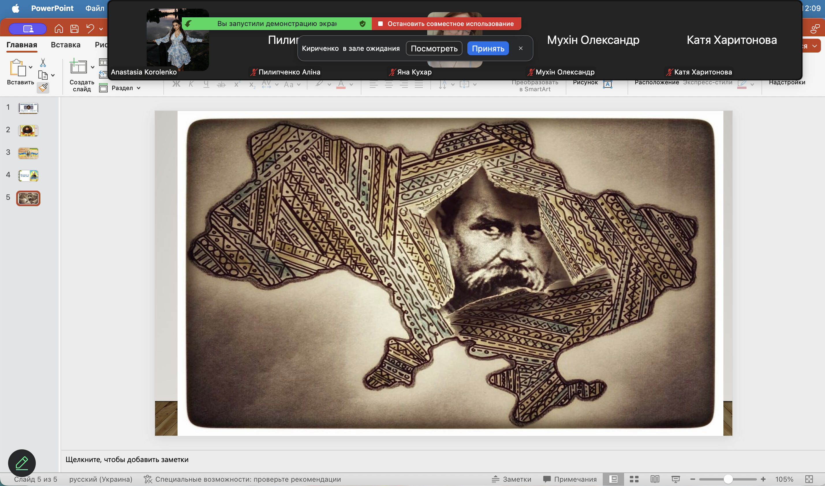Screen dimensions: 825x486
Task: Toggle Заметки notes pane in status bar
Action: pyautogui.click(x=512, y=479)
